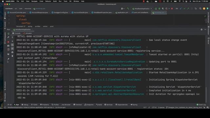The width and height of the screenshot is (210, 118).
Task: Click 'profiles' in the YAML breadcrumb
Action: pyautogui.click(x=38, y=27)
